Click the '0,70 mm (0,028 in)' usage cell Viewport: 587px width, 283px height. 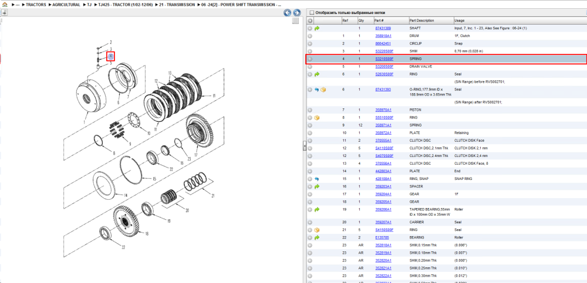tap(468, 51)
